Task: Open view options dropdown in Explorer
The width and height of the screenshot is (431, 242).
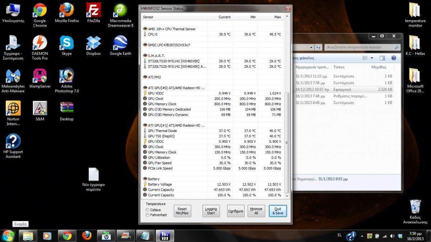Action: coord(372,58)
